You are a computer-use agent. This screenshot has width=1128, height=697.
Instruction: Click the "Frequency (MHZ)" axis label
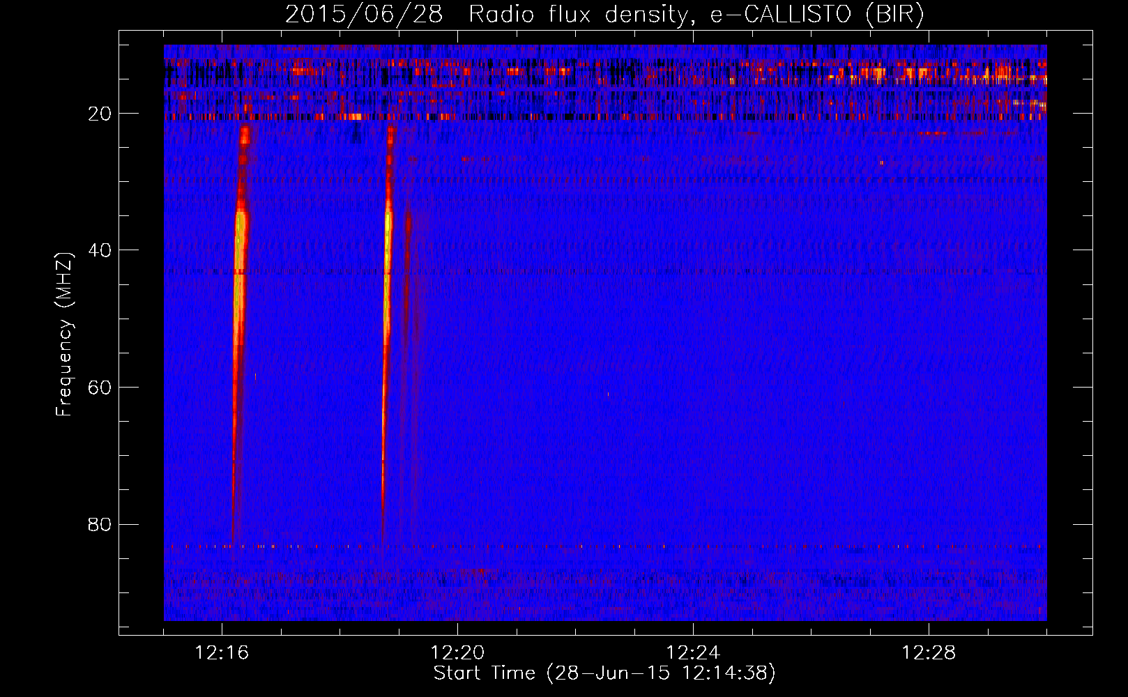tap(64, 335)
